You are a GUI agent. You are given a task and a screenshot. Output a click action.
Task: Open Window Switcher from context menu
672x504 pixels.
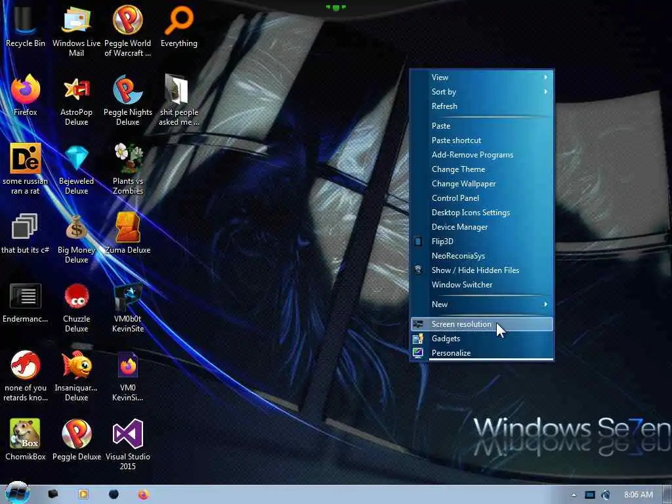tap(482, 285)
